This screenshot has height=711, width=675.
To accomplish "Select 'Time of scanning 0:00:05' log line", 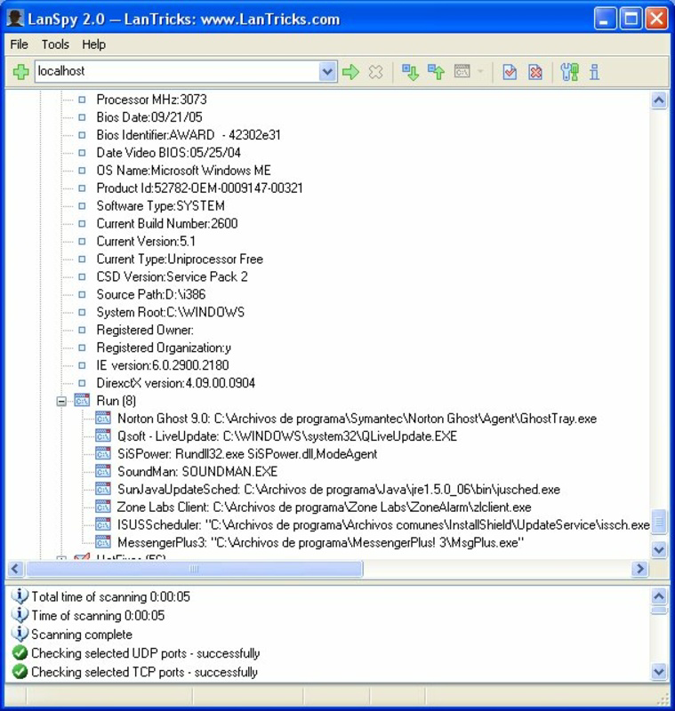I will [x=98, y=615].
